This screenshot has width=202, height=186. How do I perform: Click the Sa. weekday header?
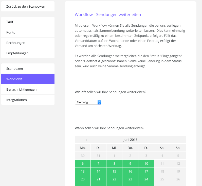coord(162,148)
